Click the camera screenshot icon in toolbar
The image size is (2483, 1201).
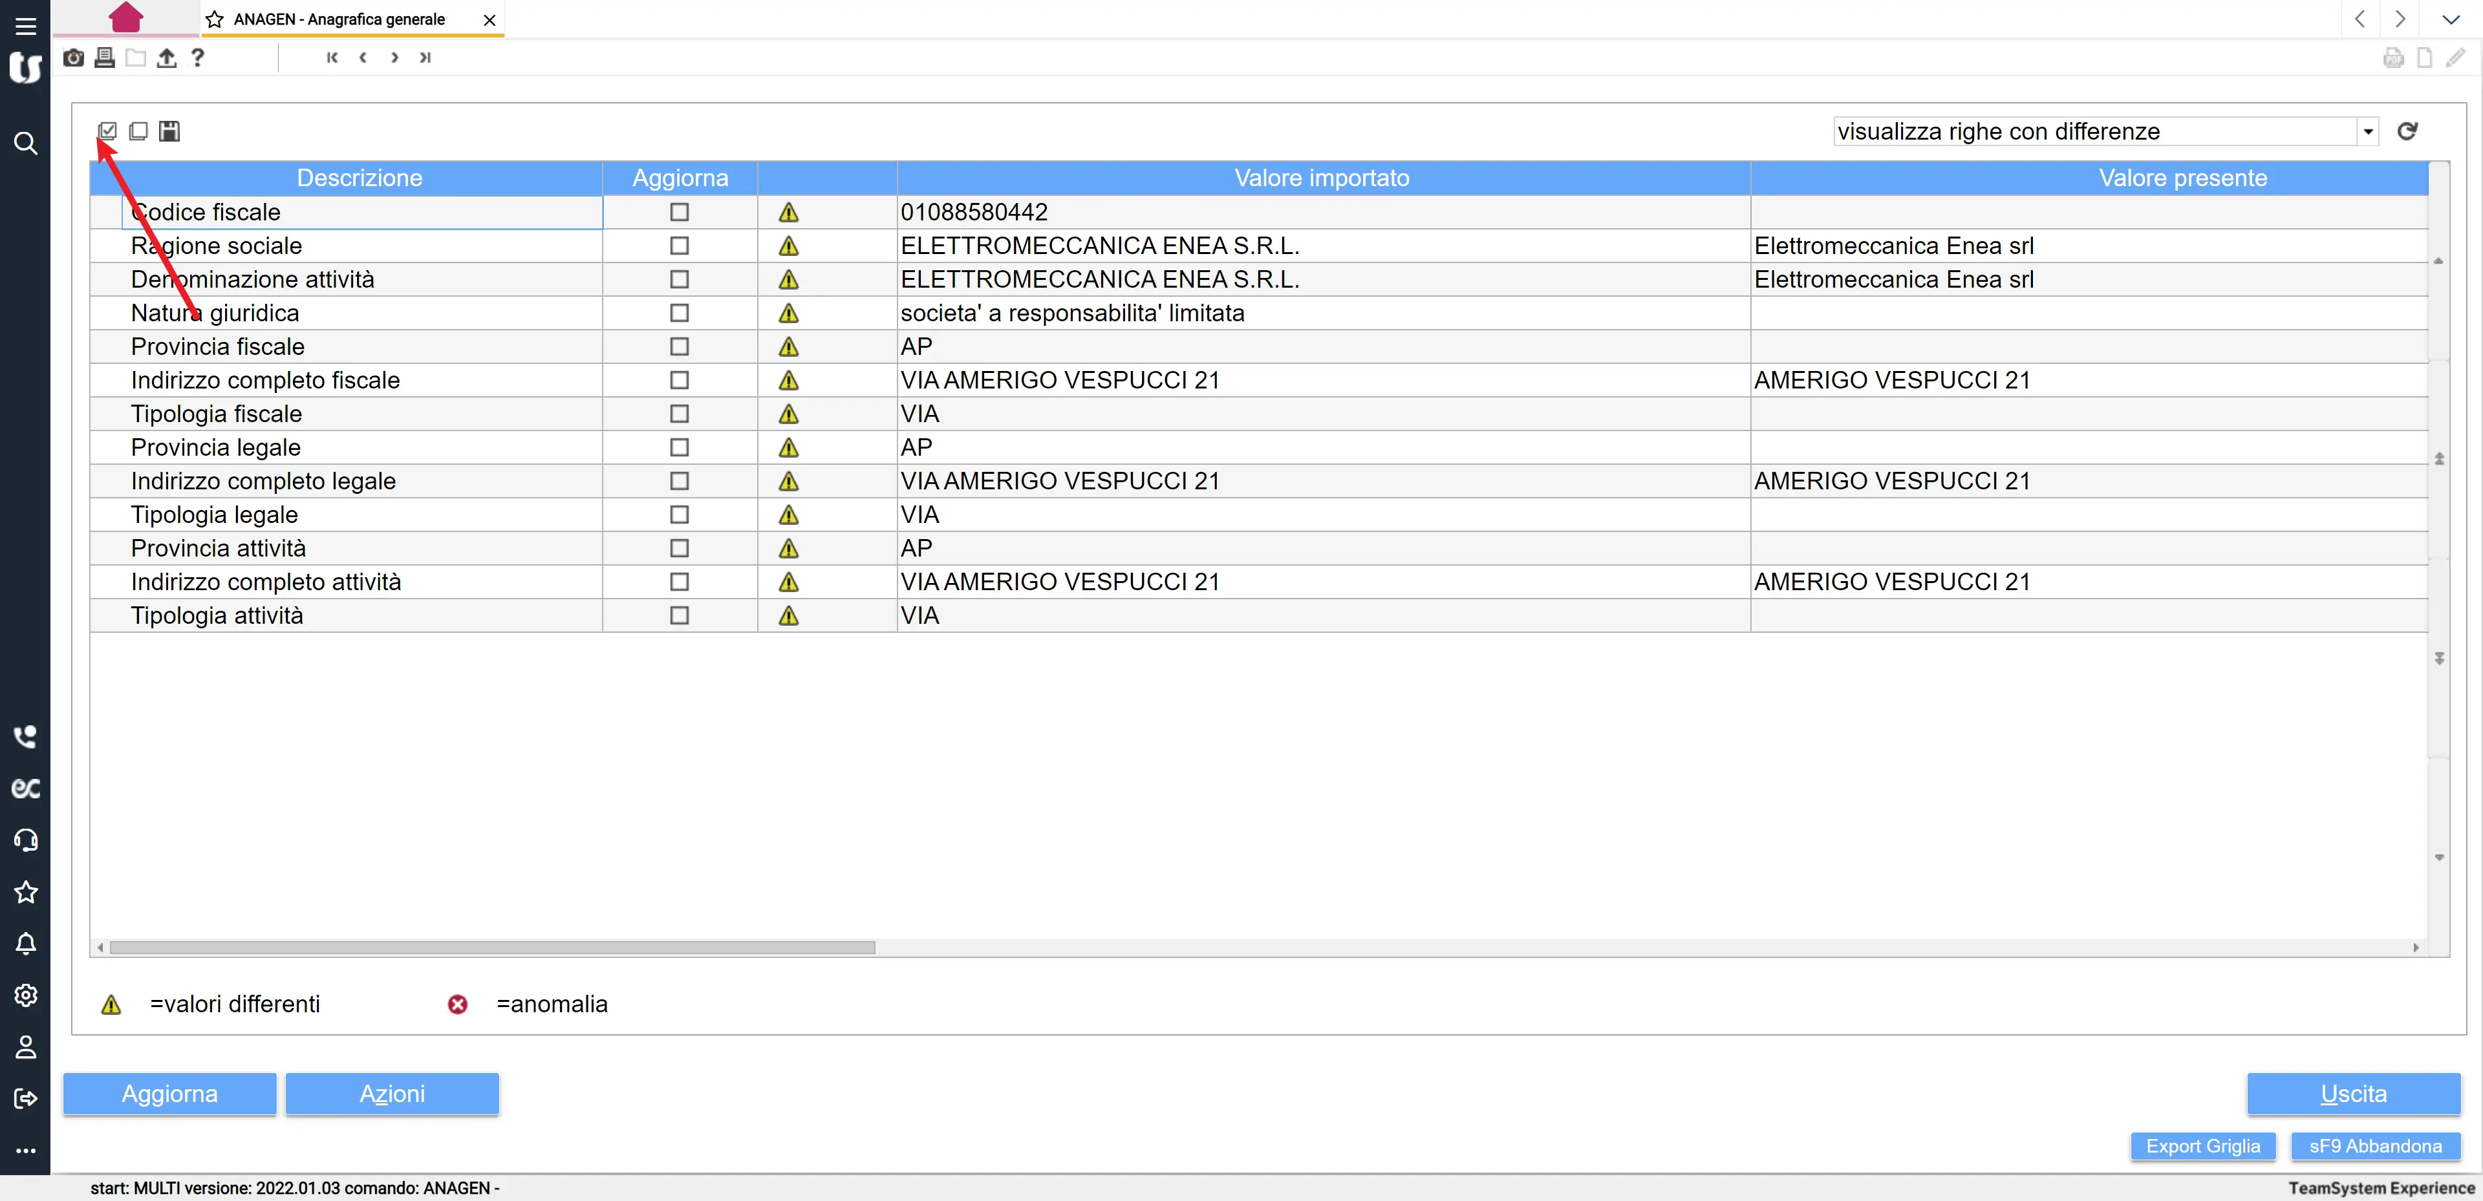pyautogui.click(x=73, y=58)
